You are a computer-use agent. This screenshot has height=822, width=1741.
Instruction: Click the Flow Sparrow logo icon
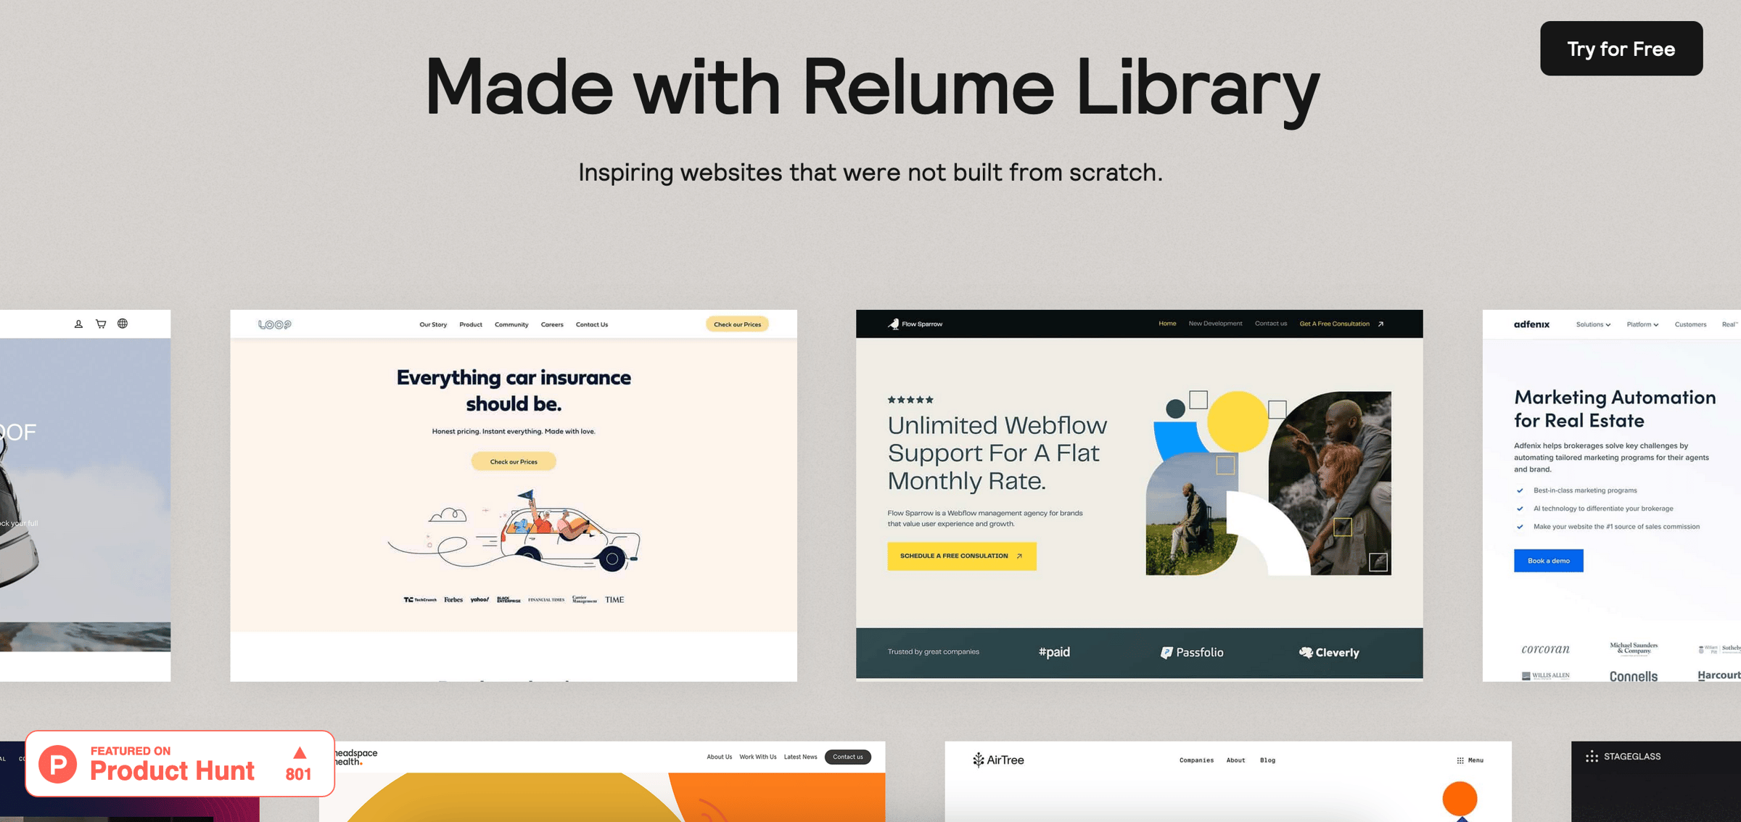888,324
